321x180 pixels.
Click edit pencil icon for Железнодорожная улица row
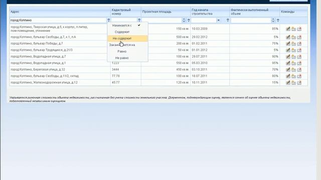(288, 82)
